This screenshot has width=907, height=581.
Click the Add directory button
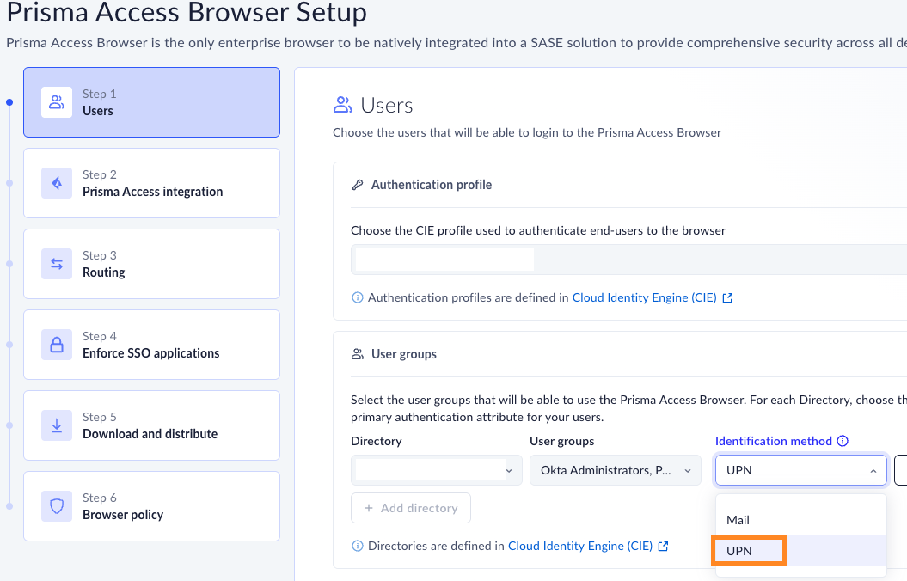click(411, 508)
